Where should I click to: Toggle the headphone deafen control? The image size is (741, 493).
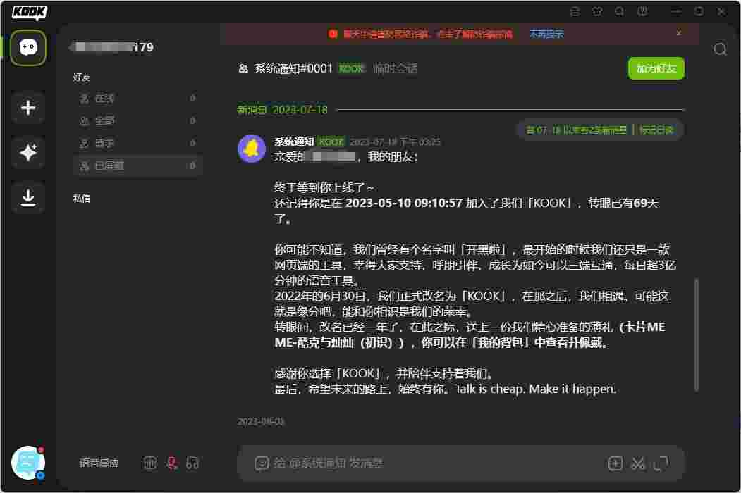(192, 463)
